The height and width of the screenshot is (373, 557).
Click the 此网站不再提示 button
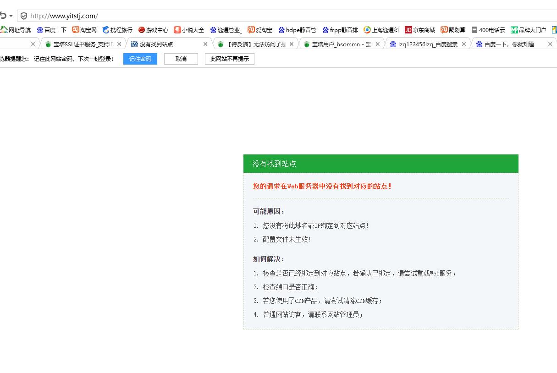[230, 59]
